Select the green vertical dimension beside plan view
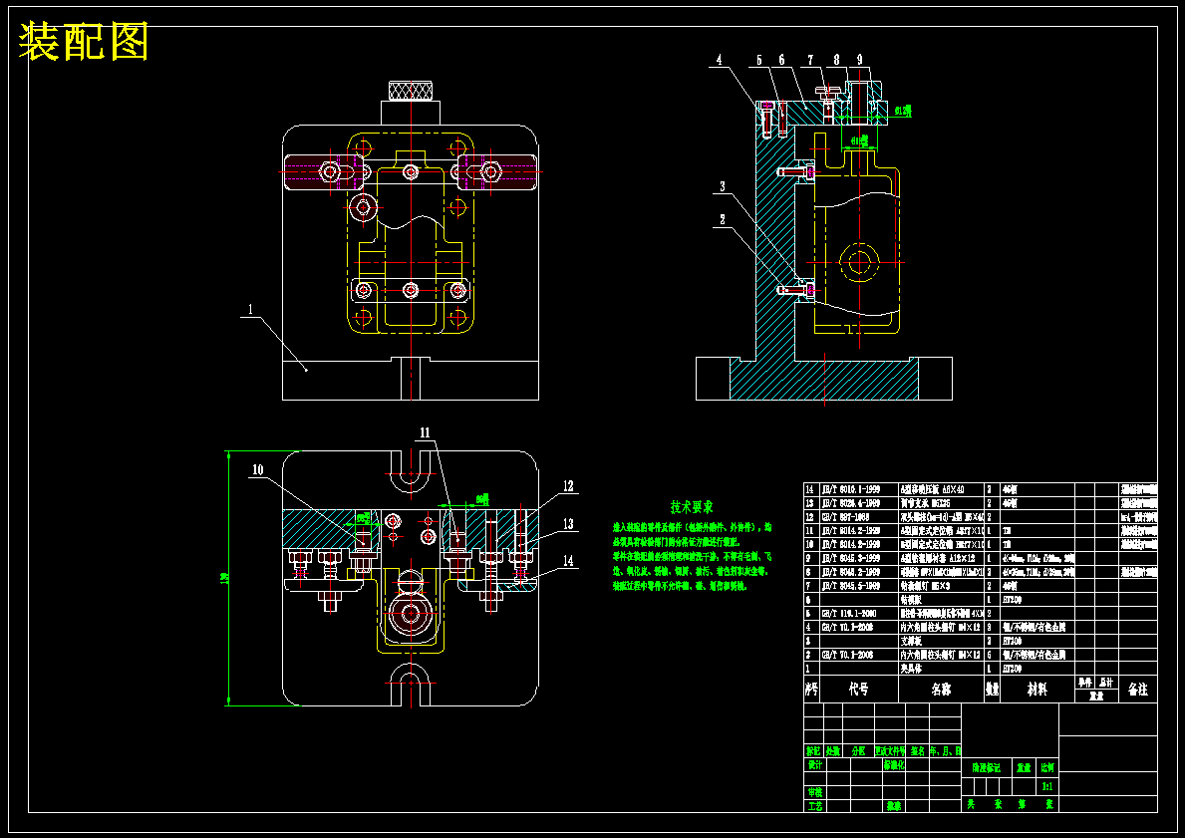Image resolution: width=1185 pixels, height=838 pixels. [227, 578]
